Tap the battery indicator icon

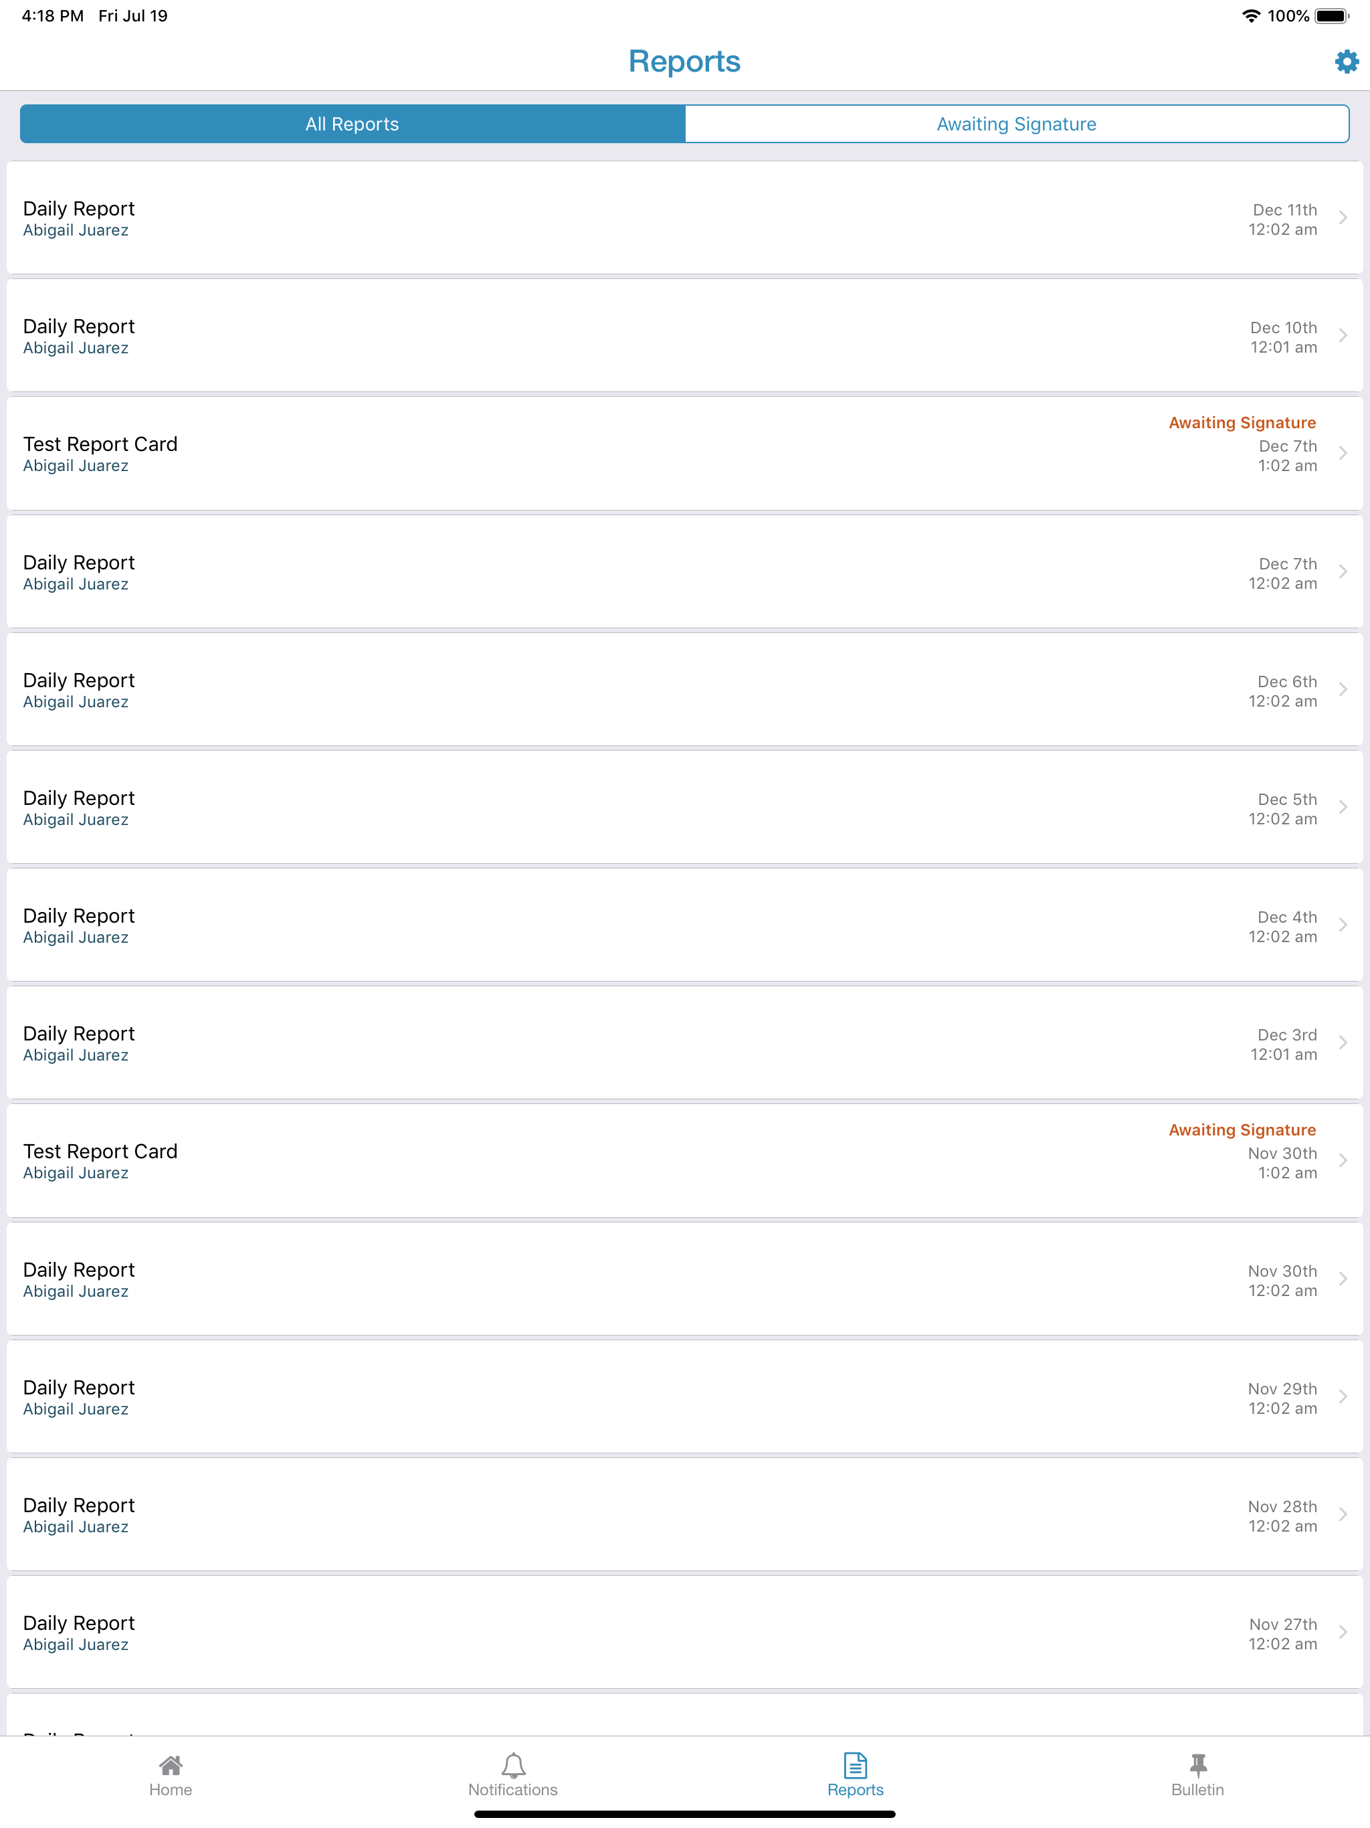click(x=1332, y=15)
